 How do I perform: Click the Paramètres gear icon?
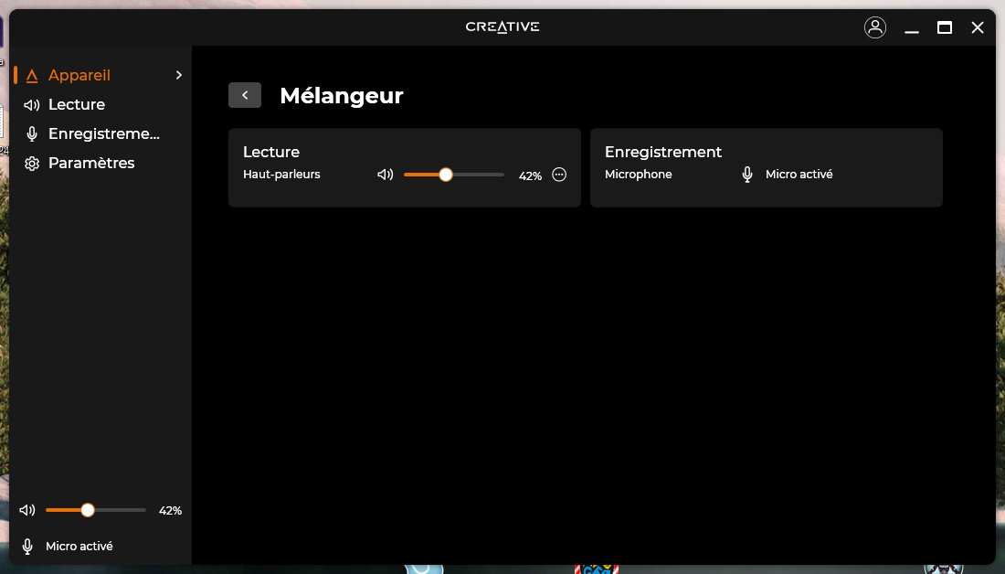click(x=31, y=163)
